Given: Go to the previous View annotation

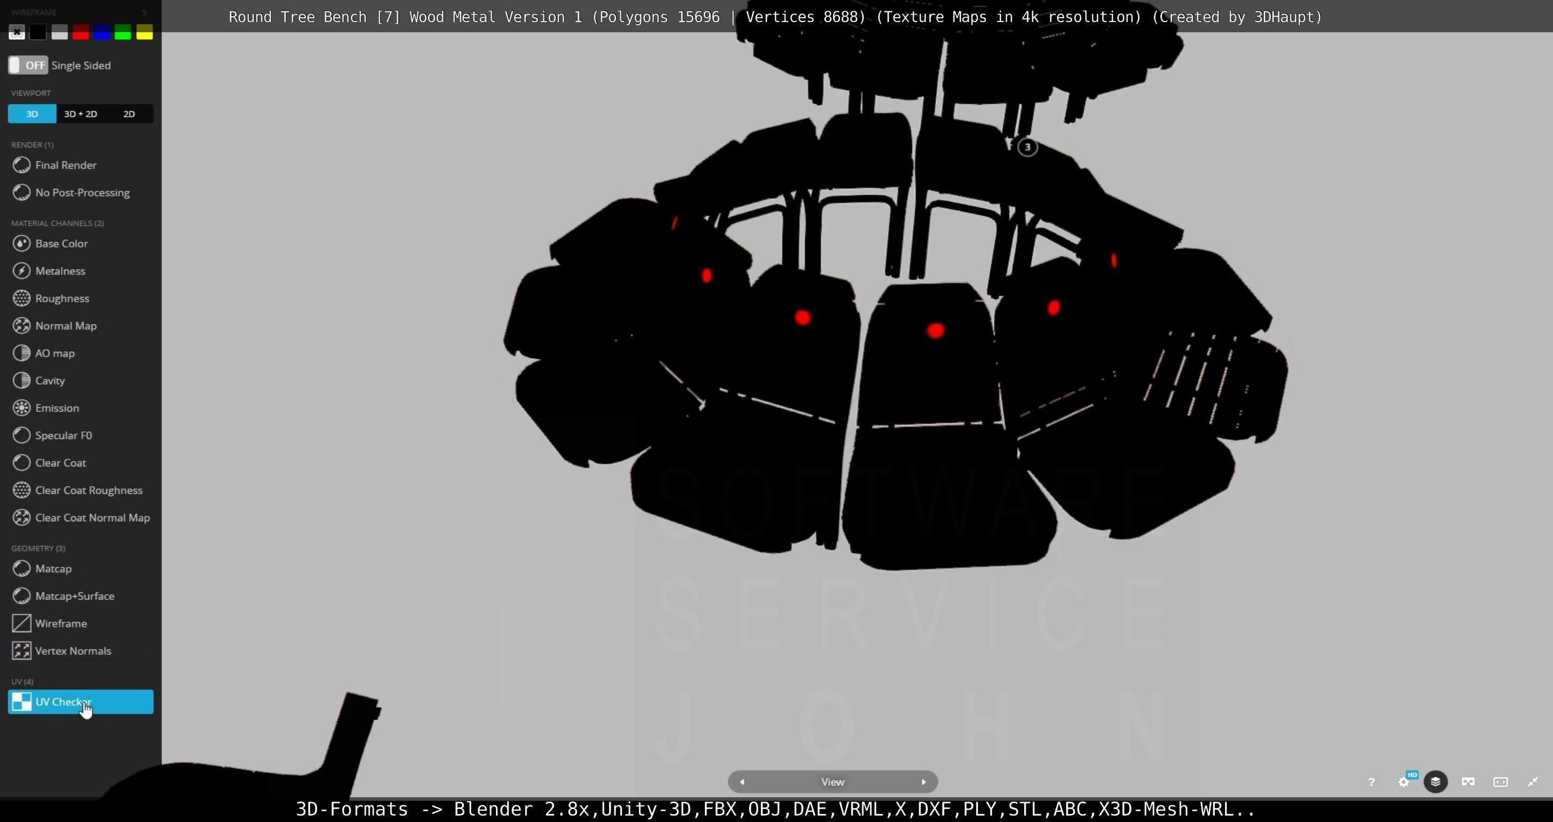Looking at the screenshot, I should click(x=742, y=782).
